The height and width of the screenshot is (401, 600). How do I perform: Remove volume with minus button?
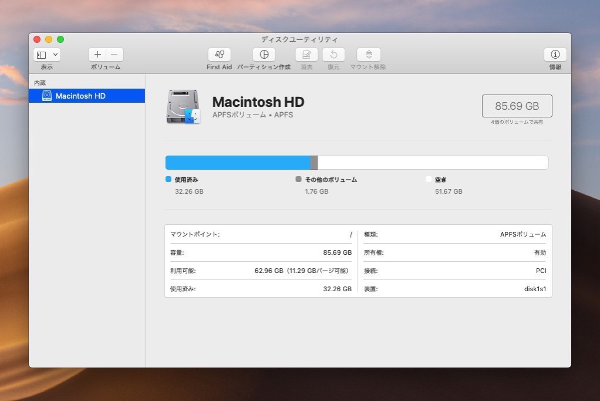(114, 55)
